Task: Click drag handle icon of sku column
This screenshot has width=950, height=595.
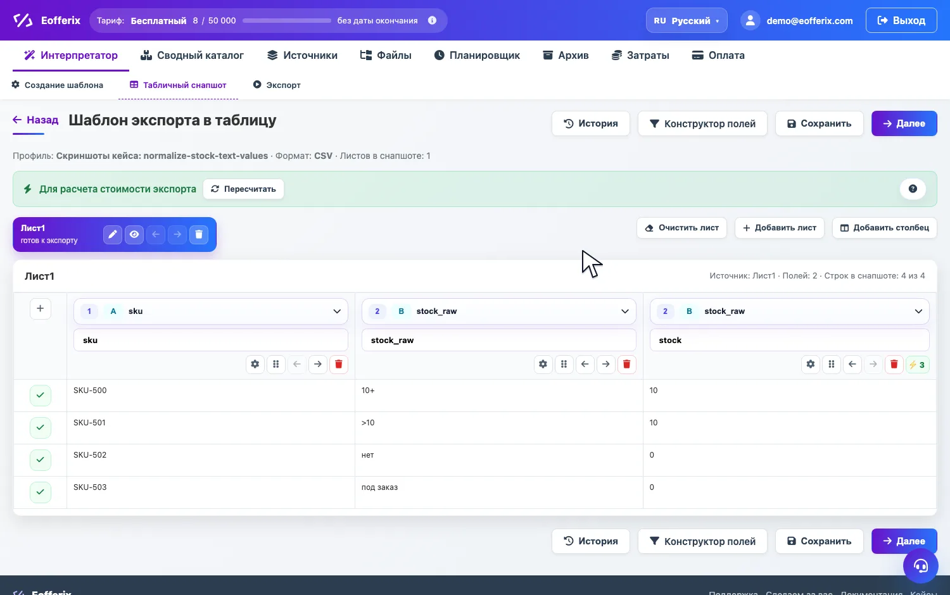Action: pos(276,364)
